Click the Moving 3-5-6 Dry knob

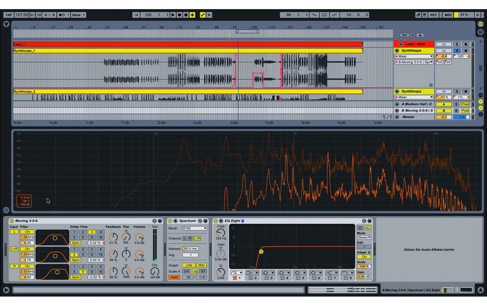pos(155,271)
